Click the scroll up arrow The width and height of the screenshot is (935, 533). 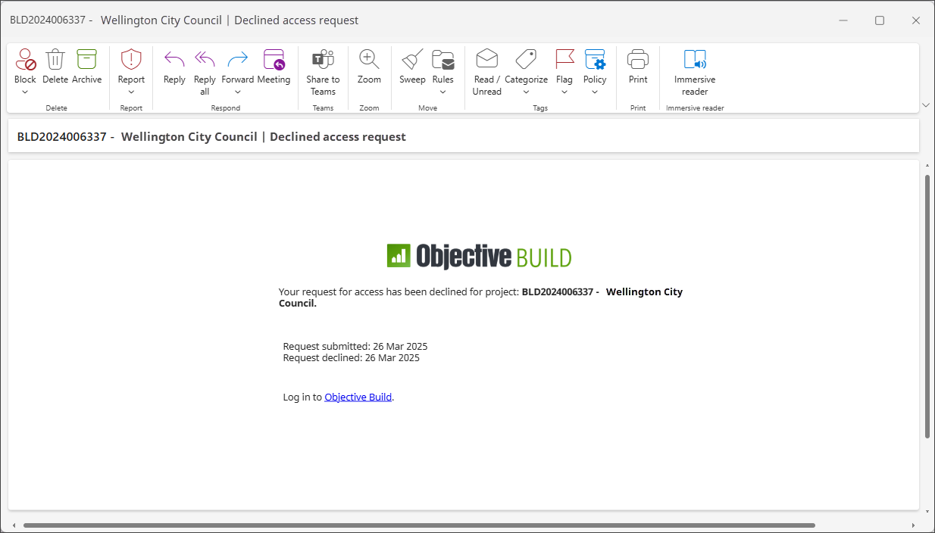tap(927, 164)
